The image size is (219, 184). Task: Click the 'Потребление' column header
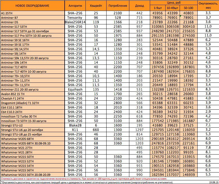click(118, 6)
